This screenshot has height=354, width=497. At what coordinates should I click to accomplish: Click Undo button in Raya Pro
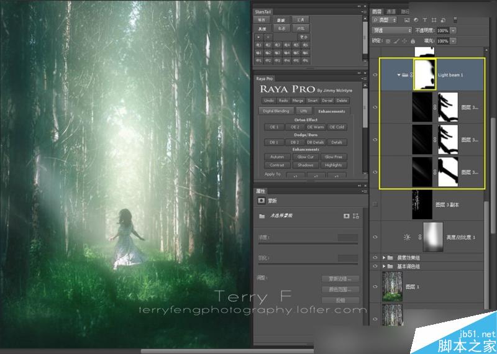(269, 101)
